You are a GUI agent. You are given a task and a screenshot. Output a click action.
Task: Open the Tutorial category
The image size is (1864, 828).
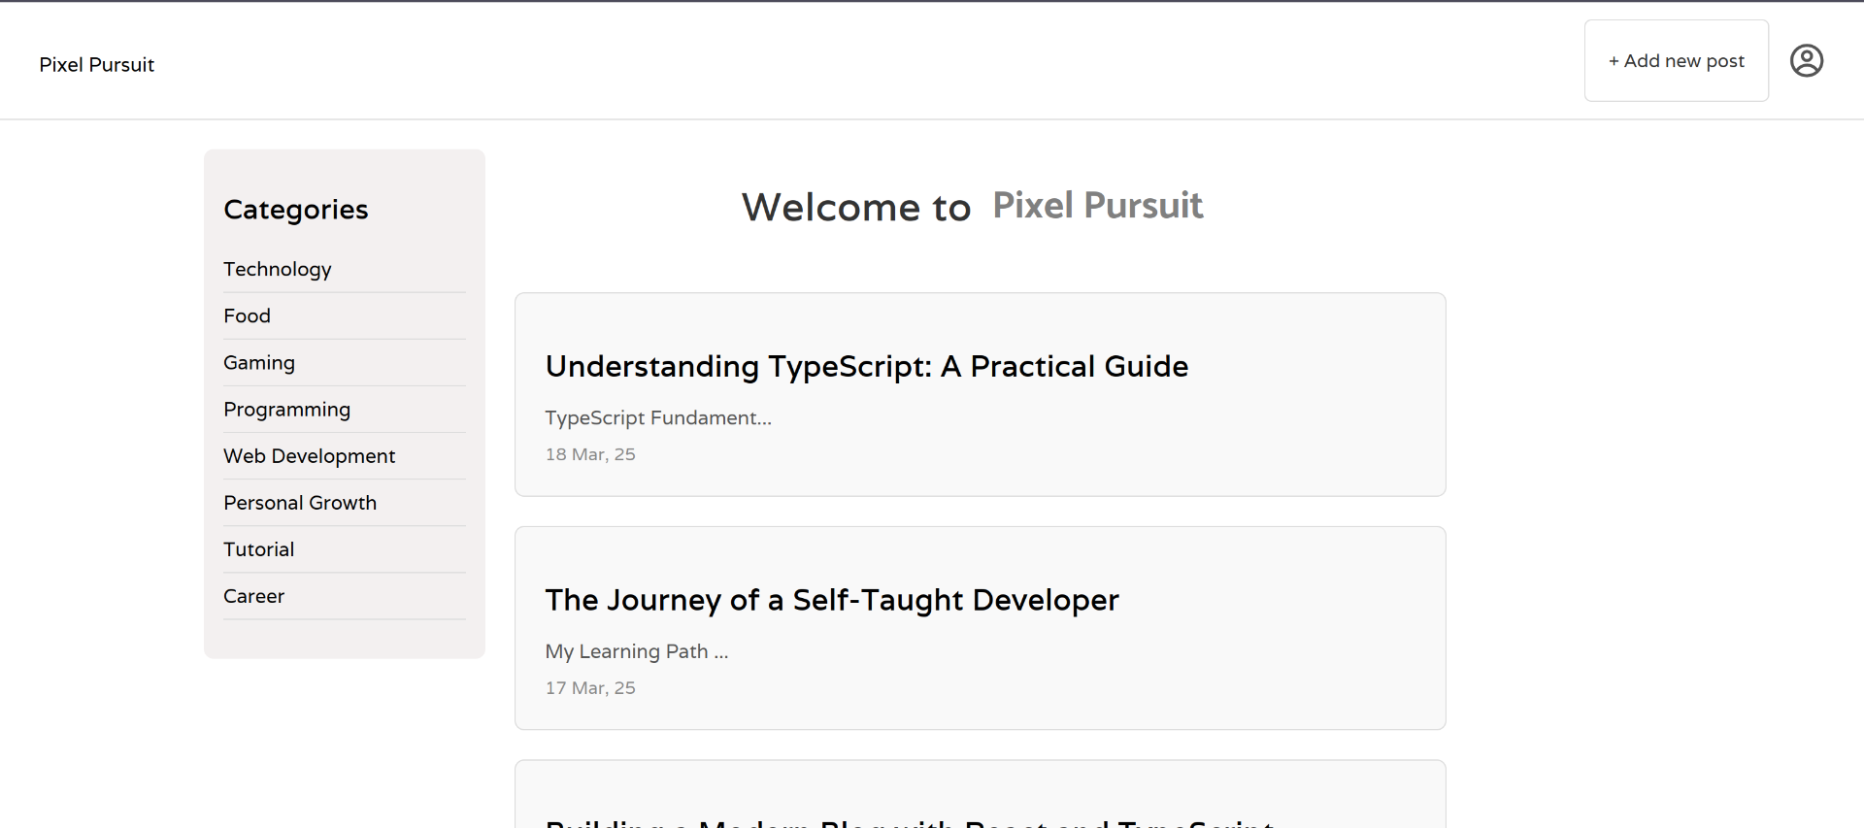tap(258, 549)
